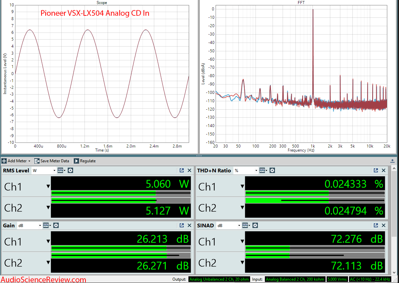Open the THD+N Ratio graph-type icon

[263, 171]
